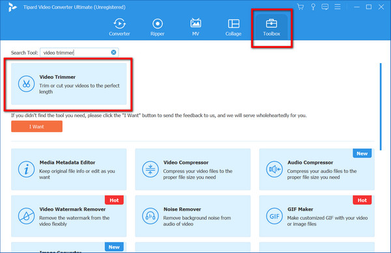Open the Video Watermark Remover tool

tap(69, 216)
